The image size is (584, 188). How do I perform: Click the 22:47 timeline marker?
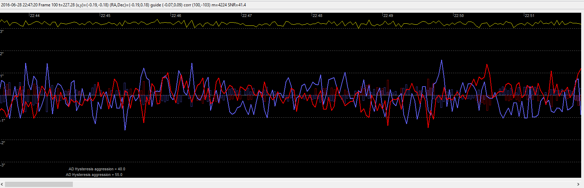tap(247, 16)
